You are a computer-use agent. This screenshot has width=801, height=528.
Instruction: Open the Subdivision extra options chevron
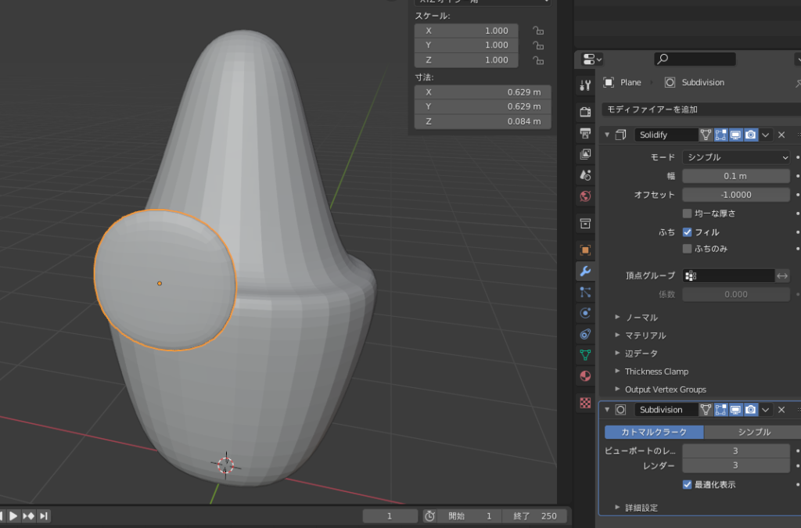[x=765, y=410]
